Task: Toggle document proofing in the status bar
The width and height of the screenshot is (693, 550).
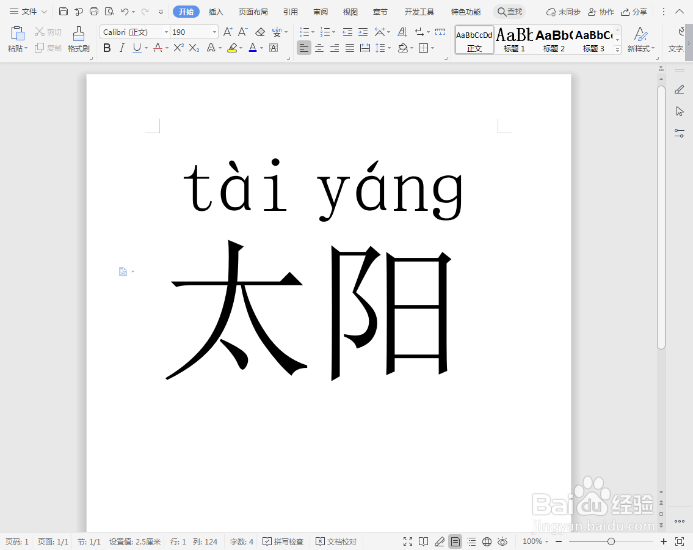Action: (x=336, y=541)
